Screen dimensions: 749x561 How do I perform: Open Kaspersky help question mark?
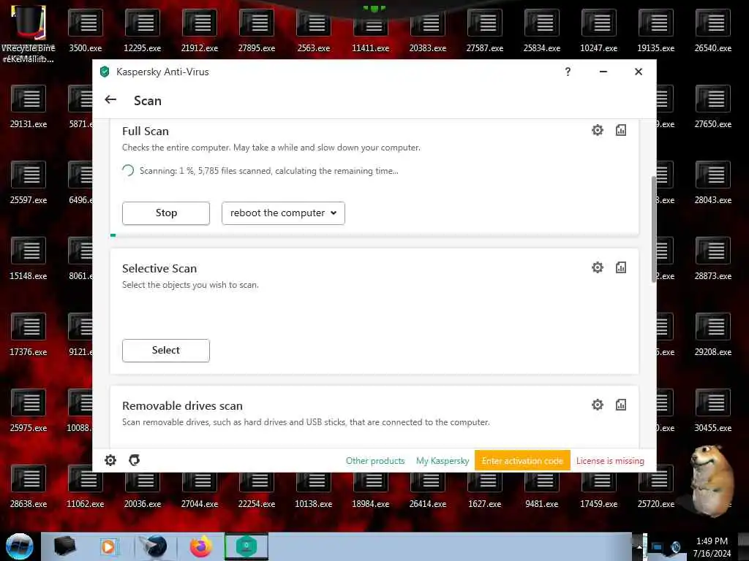568,72
